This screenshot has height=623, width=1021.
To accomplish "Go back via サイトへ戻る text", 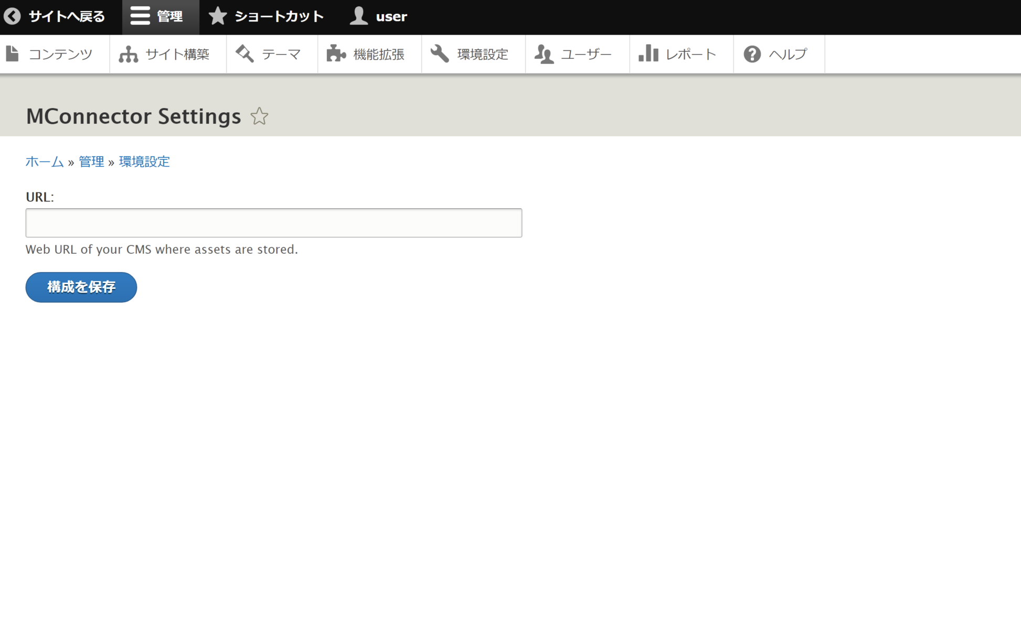I will [x=67, y=17].
